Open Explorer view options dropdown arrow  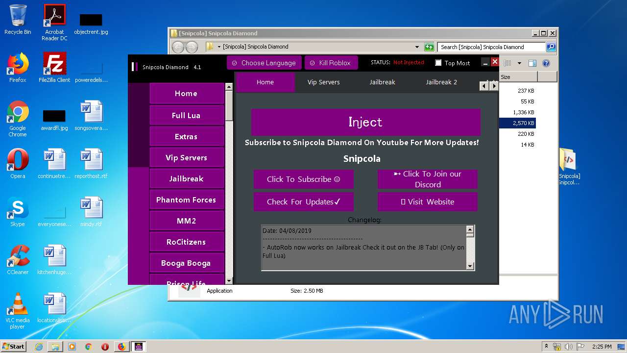tap(519, 63)
